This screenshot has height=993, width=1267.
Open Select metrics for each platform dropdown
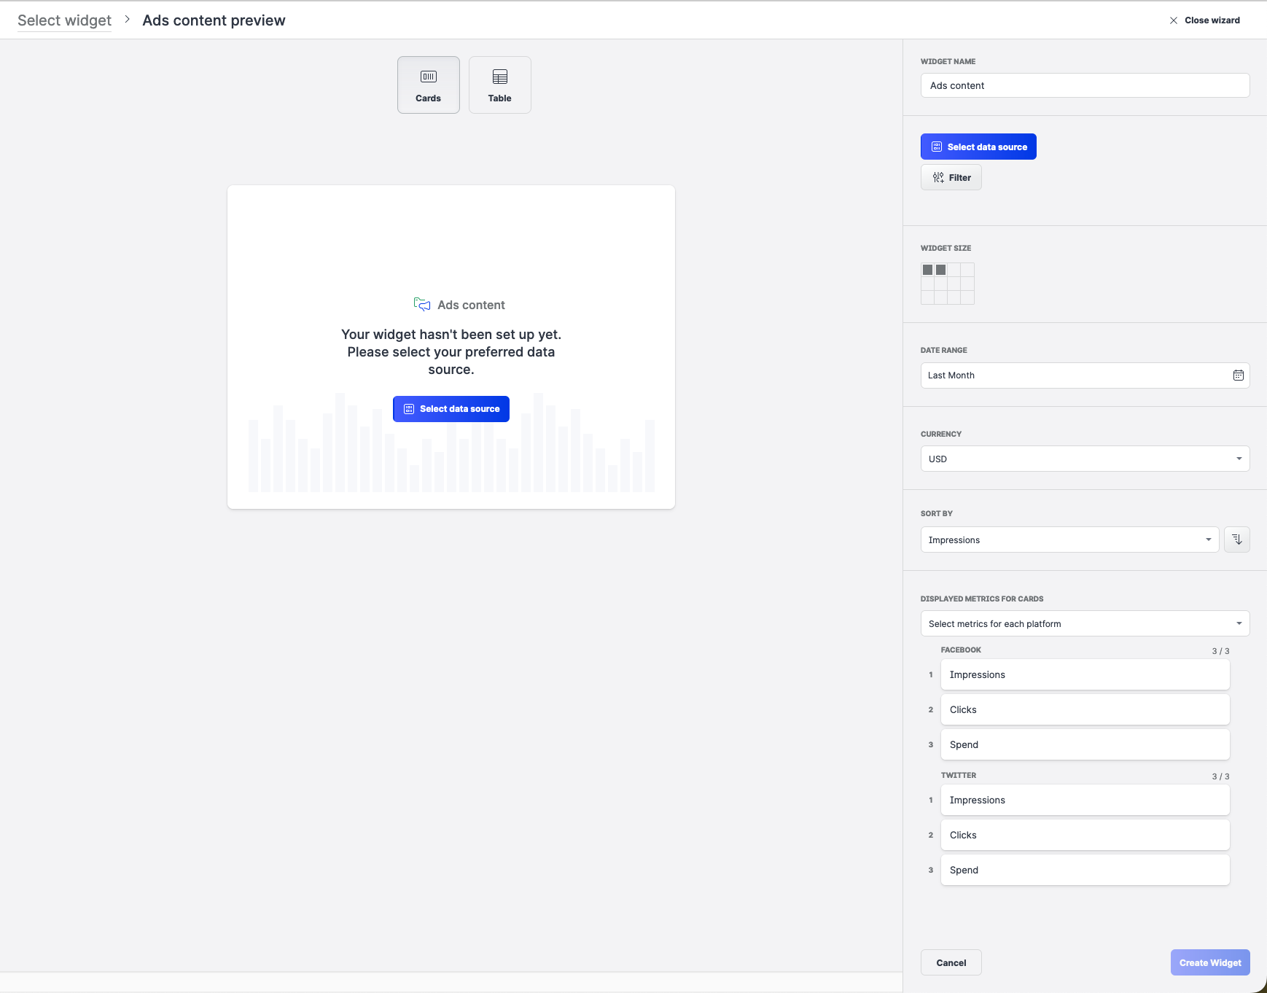click(1085, 623)
